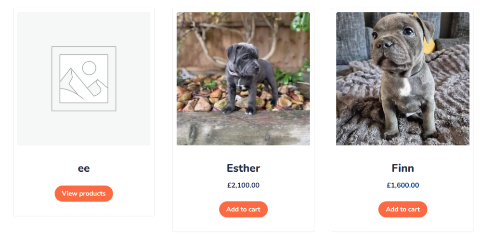This screenshot has width=493, height=241.
Task: Click the white chest patch on Finn
Action: coord(405,88)
